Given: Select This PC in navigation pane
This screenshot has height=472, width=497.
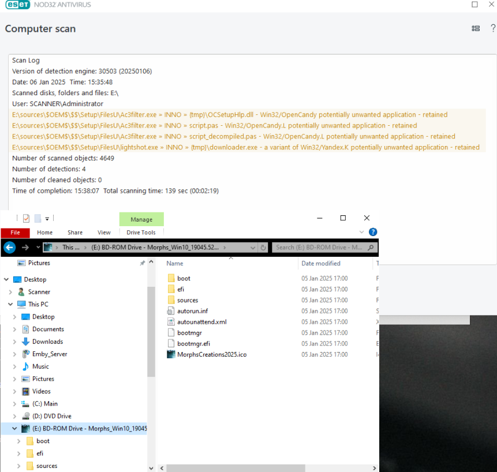Looking at the screenshot, I should tap(38, 304).
